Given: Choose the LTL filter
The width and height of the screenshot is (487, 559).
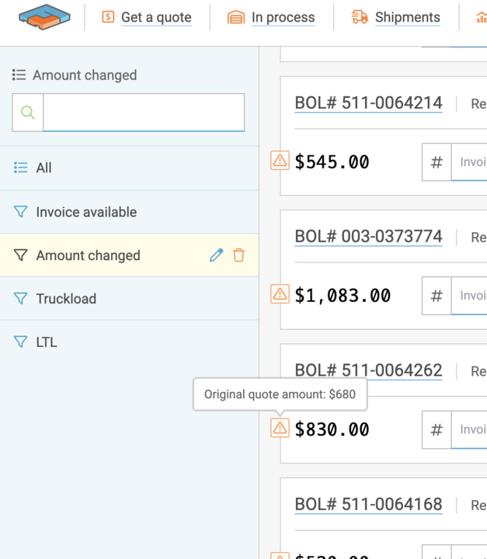Looking at the screenshot, I should 46,342.
